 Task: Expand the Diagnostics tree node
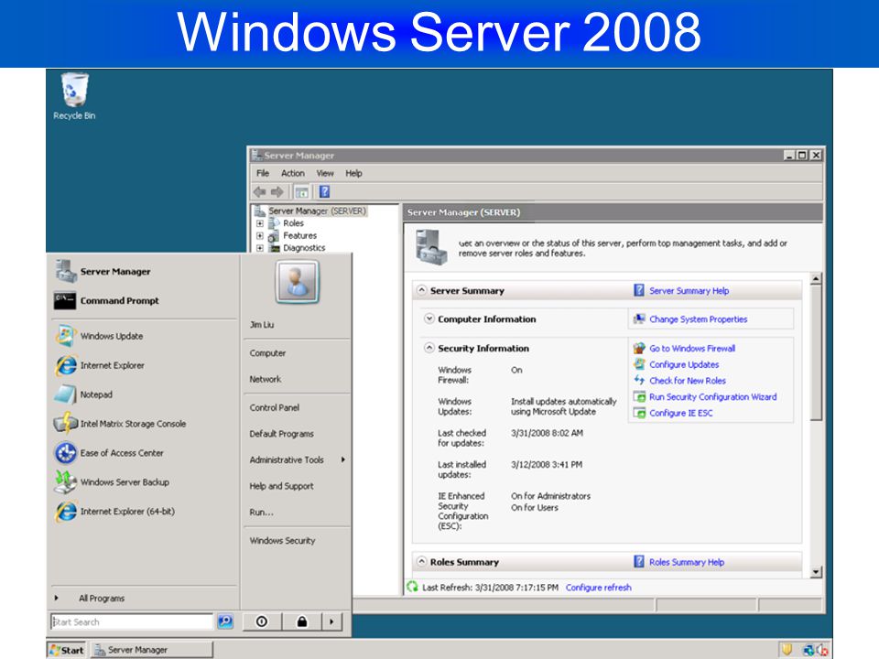259,248
